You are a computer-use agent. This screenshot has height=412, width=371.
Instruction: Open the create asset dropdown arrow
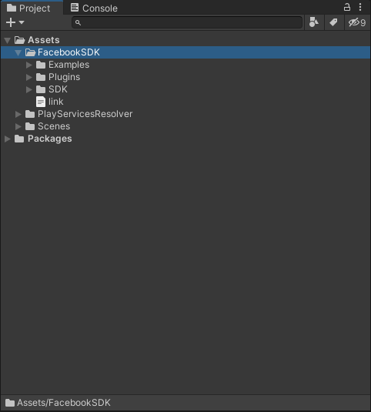click(22, 22)
